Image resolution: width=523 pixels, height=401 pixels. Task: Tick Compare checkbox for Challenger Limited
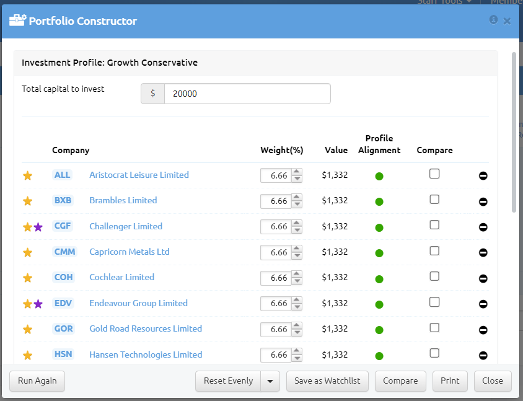pos(434,225)
